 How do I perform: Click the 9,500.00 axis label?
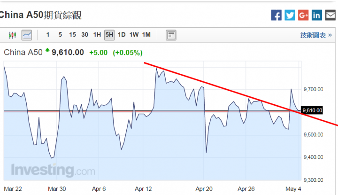point(313,135)
